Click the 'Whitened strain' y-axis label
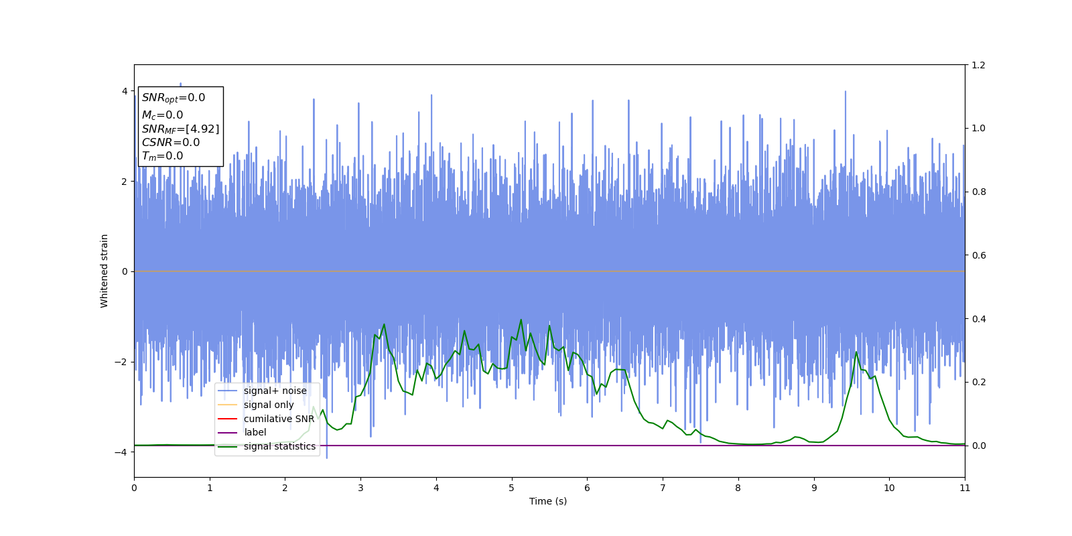The width and height of the screenshot is (1072, 536). click(104, 271)
